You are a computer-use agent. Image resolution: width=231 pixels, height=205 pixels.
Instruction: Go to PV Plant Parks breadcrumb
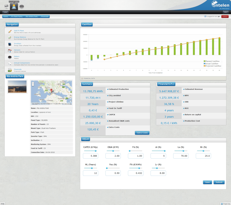pyautogui.click(x=17, y=17)
